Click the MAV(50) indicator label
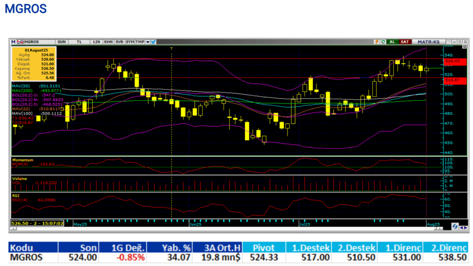The width and height of the screenshot is (473, 266). (x=36, y=86)
